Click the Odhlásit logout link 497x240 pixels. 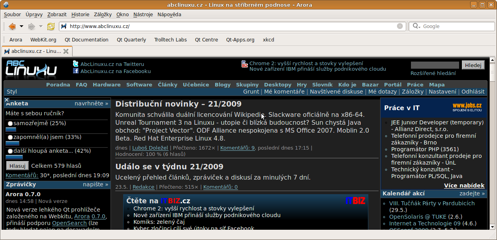coord(473,92)
